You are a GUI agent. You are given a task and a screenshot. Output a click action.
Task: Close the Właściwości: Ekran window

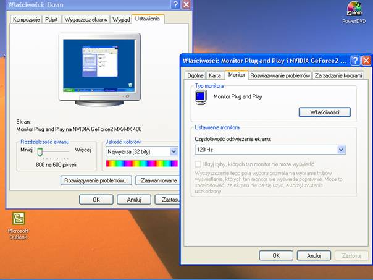[x=186, y=4]
